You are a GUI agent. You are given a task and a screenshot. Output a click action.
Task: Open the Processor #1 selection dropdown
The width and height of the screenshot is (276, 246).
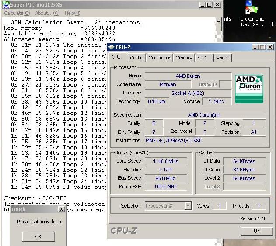coord(188,206)
